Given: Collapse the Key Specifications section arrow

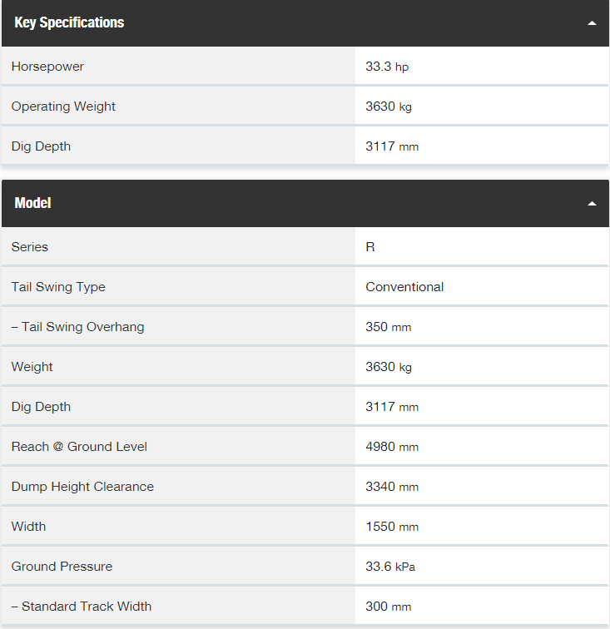Looking at the screenshot, I should tap(592, 23).
